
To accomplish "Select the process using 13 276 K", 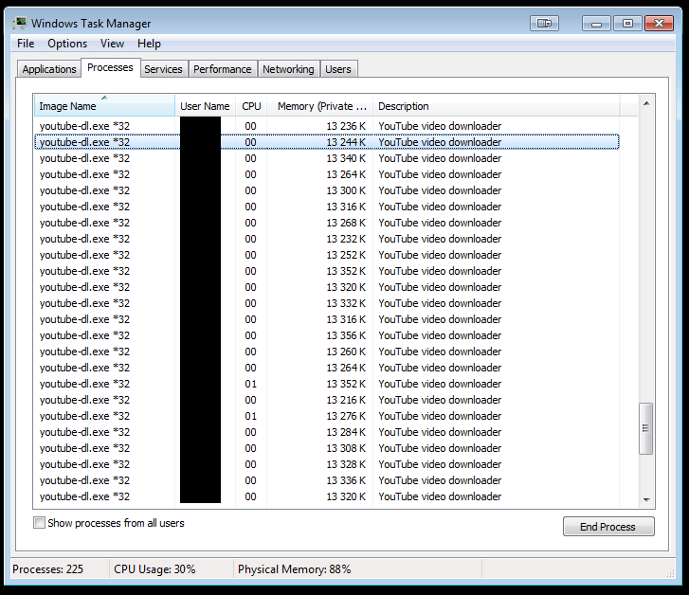I will (x=327, y=416).
